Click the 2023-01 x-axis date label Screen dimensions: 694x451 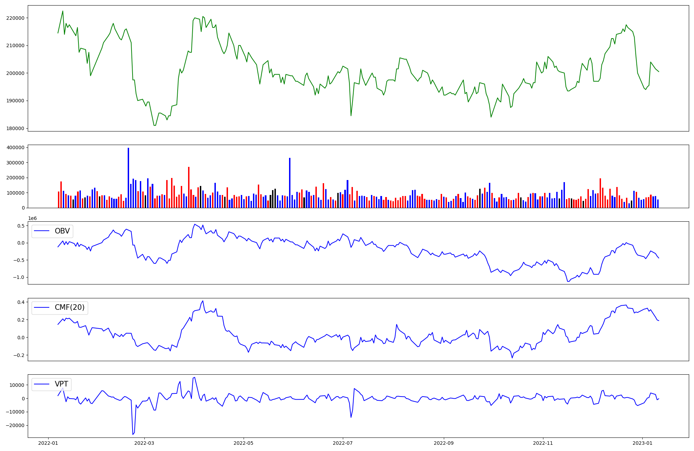tap(642, 443)
